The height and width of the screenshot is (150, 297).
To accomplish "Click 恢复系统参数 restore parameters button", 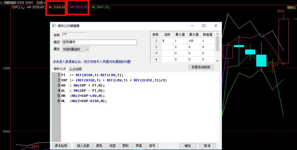I will [x=201, y=67].
